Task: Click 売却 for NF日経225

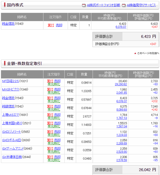Action: click(x=57, y=81)
